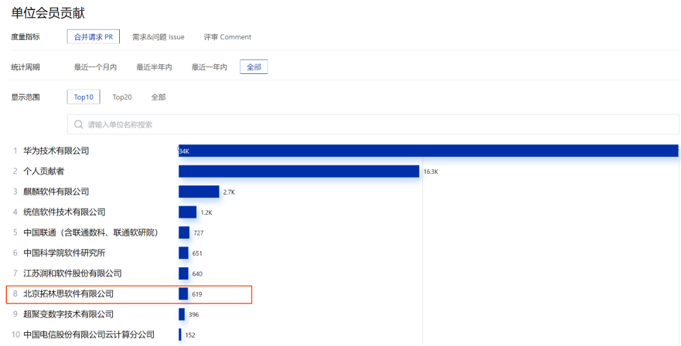Click 个人贡献者 row label
This screenshot has height=346, width=681.
44,171
